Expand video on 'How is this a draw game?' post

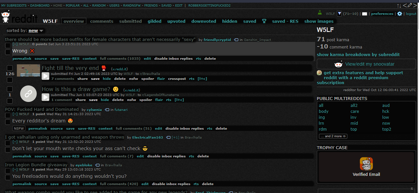pyautogui.click(x=45, y=97)
